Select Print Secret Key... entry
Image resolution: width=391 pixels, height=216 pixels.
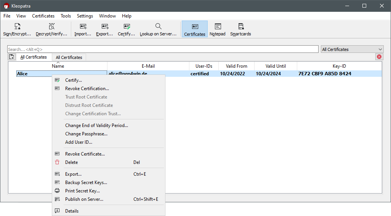pos(109,191)
